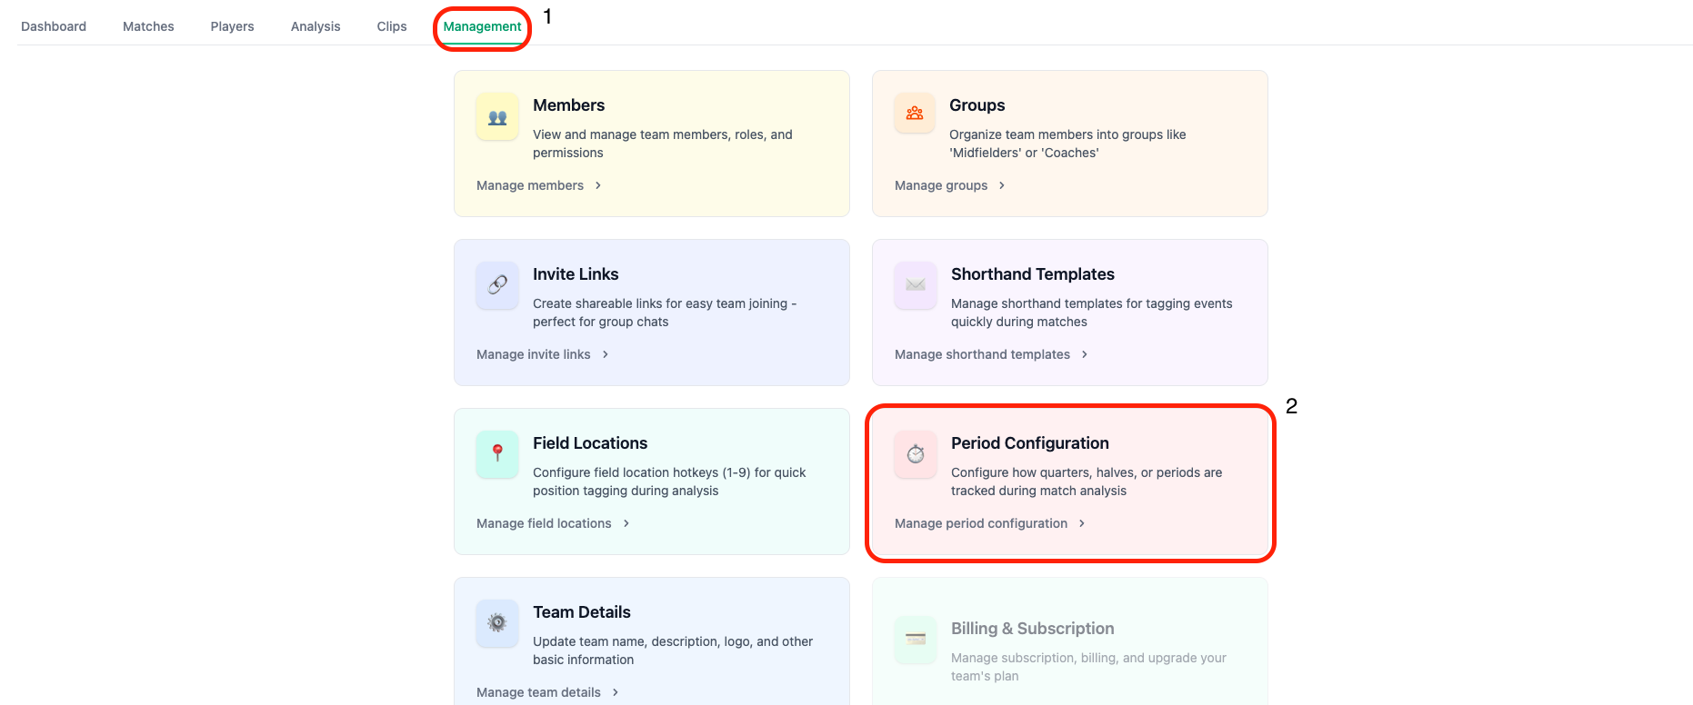The height and width of the screenshot is (705, 1693).
Task: Go to the Players tab
Action: [232, 26]
